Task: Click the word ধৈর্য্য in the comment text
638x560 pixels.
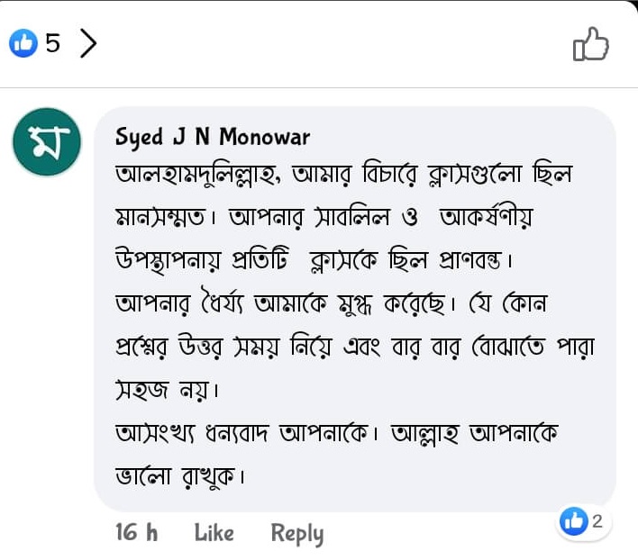Action: click(222, 303)
